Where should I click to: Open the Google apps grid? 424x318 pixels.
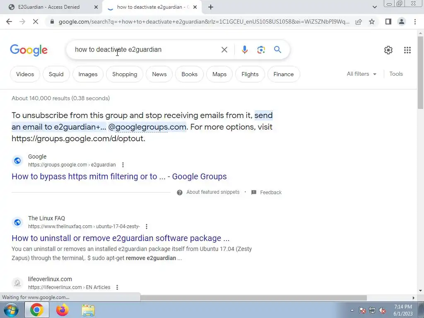coord(407,50)
